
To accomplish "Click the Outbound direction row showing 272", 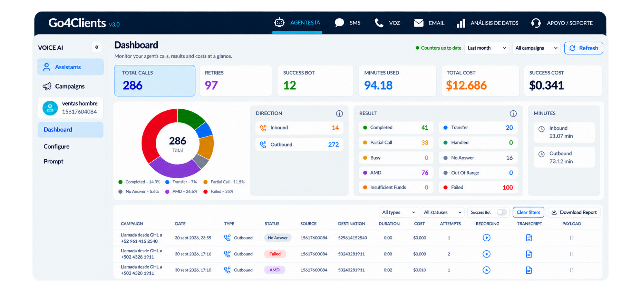I will point(299,144).
